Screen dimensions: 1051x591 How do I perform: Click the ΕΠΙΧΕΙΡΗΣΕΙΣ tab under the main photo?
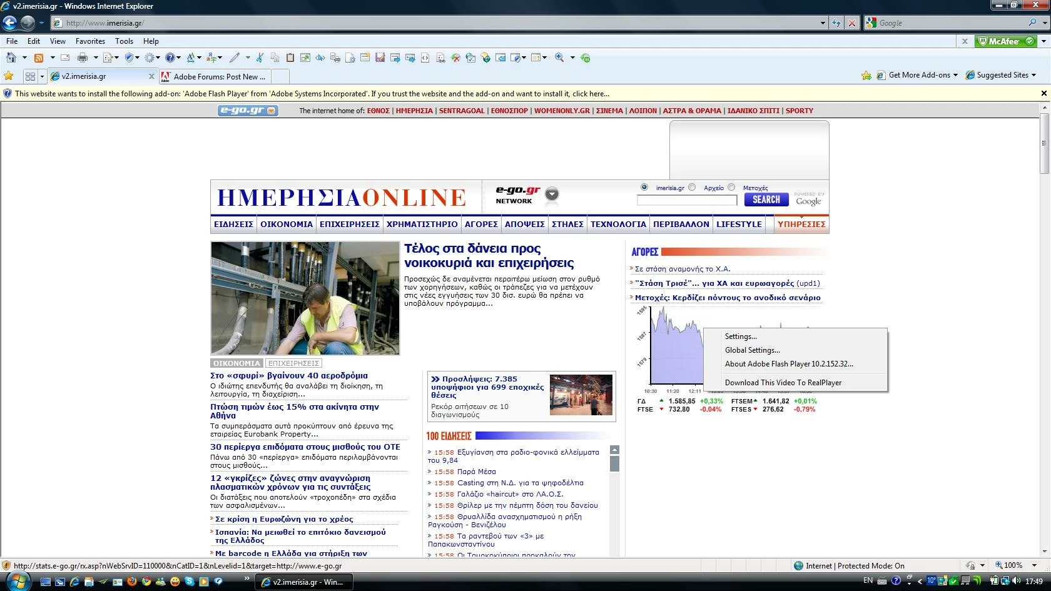pos(293,363)
